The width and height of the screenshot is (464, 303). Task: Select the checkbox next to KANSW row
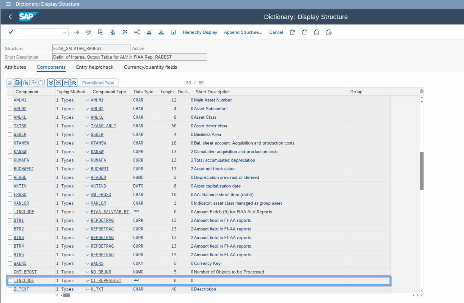(x=10, y=152)
